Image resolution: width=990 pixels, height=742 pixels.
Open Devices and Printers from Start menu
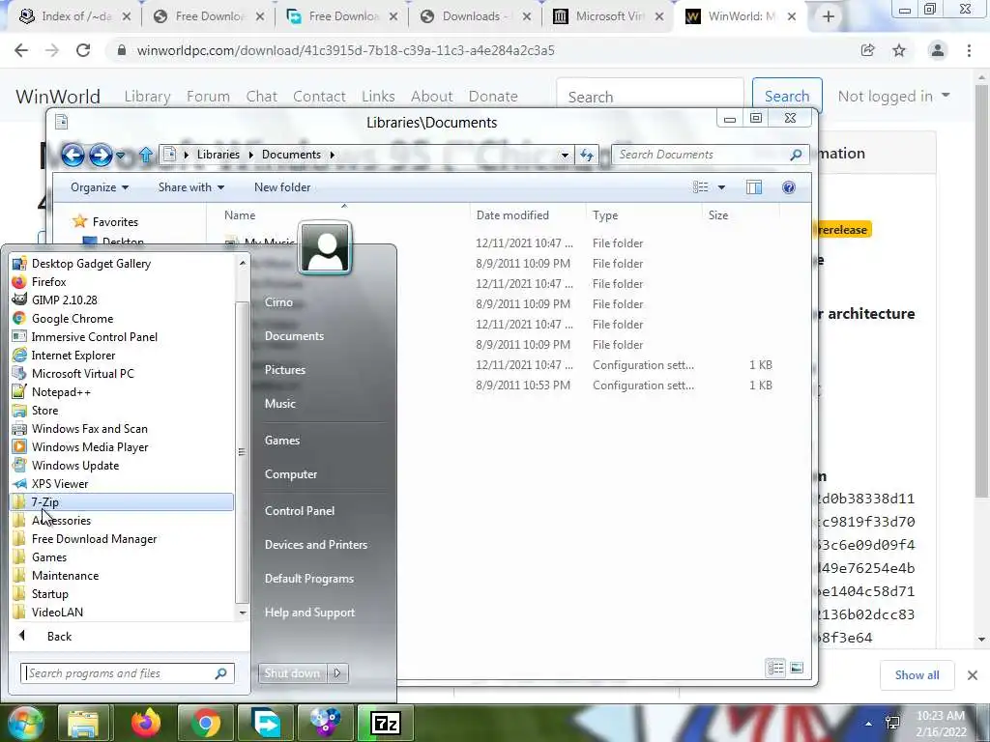(316, 545)
